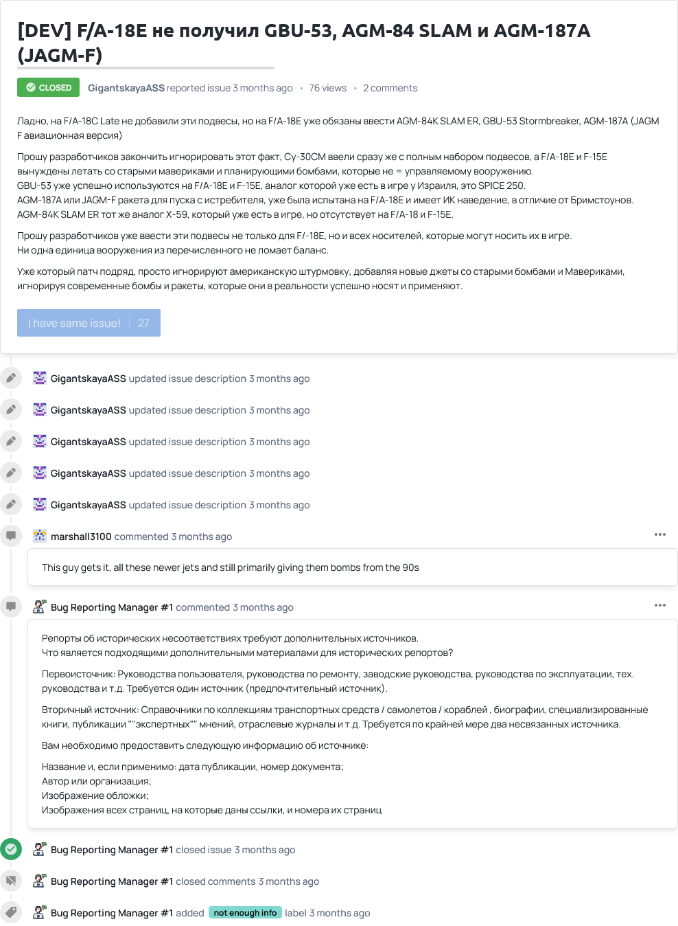
Task: Click the last pencil edit-history icon
Action: tap(11, 505)
